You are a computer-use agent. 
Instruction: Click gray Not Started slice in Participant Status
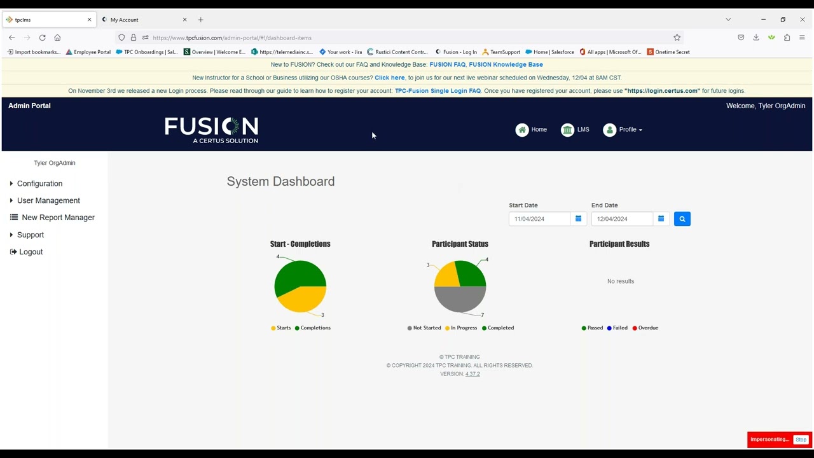460,300
